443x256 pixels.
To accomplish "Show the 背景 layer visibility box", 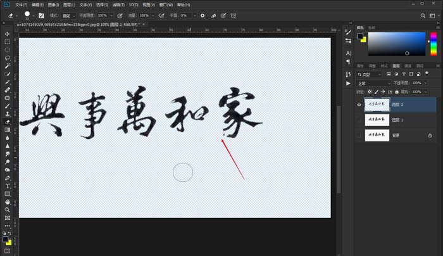I will [x=359, y=136].
